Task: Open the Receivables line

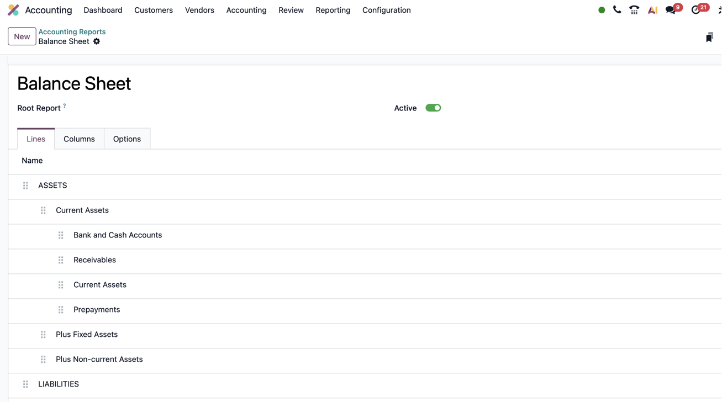Action: tap(94, 260)
